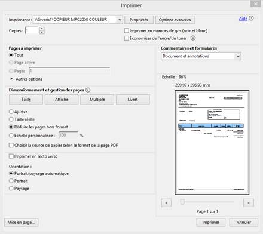This screenshot has width=263, height=234.
Task: Enable Imprimer en nuances de gris
Action: click(x=127, y=30)
